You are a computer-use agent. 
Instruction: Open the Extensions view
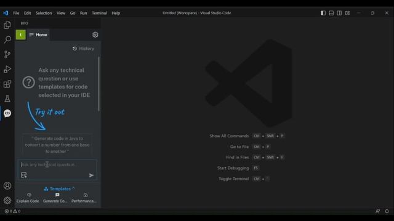[x=7, y=84]
